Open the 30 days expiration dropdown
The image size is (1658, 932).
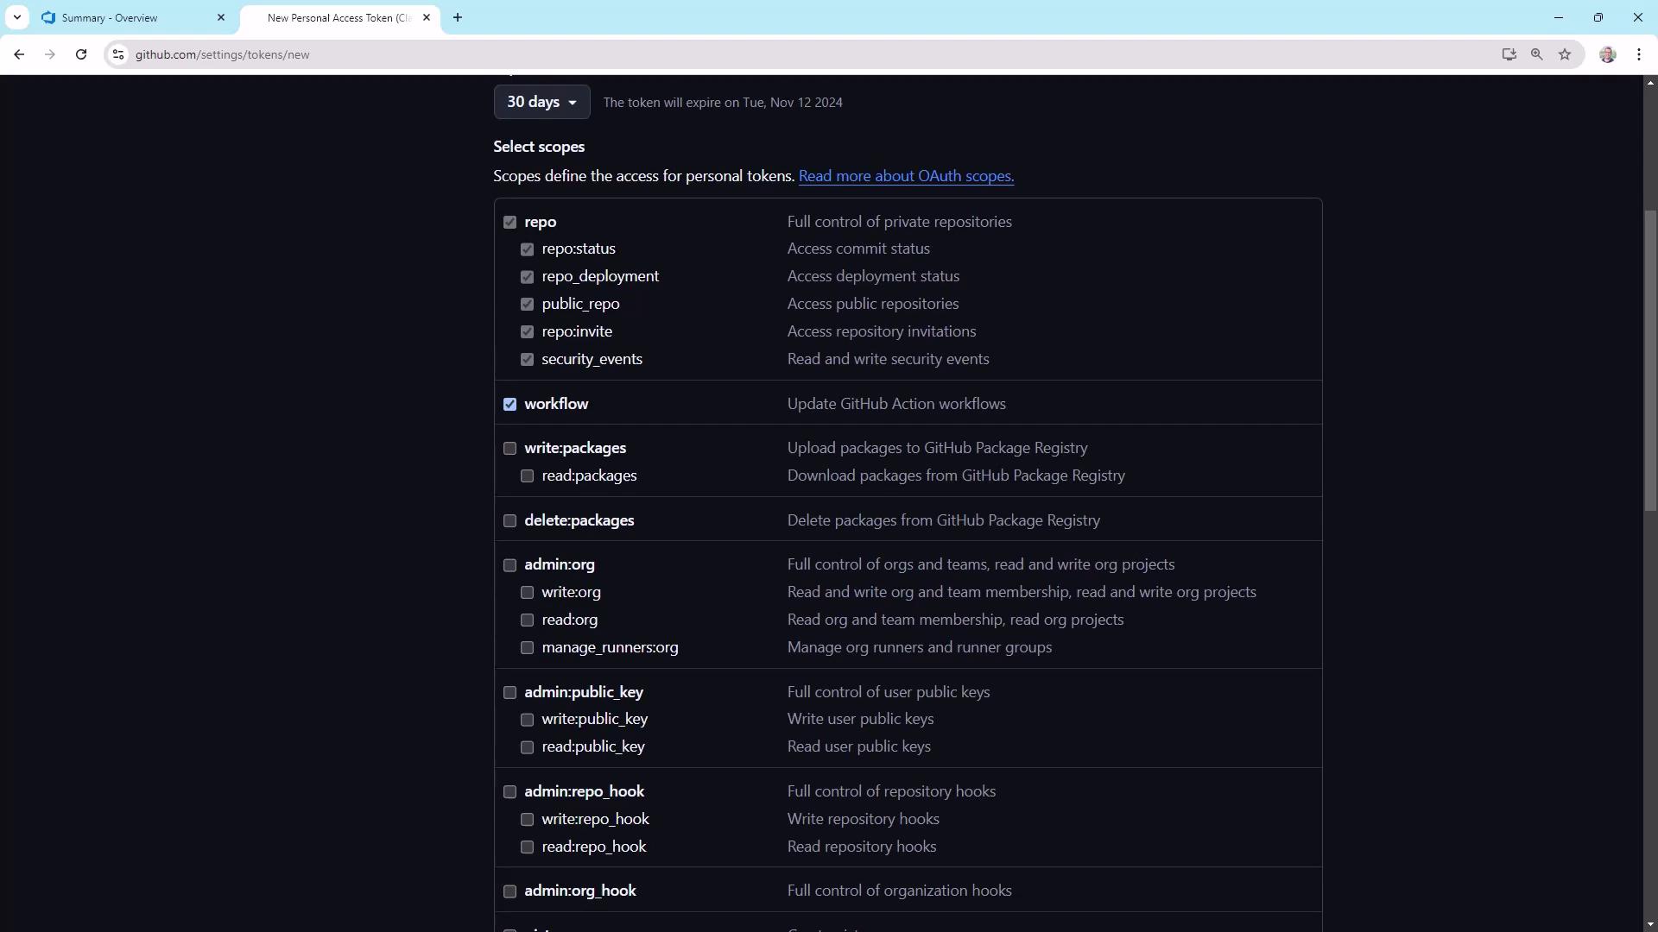pyautogui.click(x=541, y=102)
